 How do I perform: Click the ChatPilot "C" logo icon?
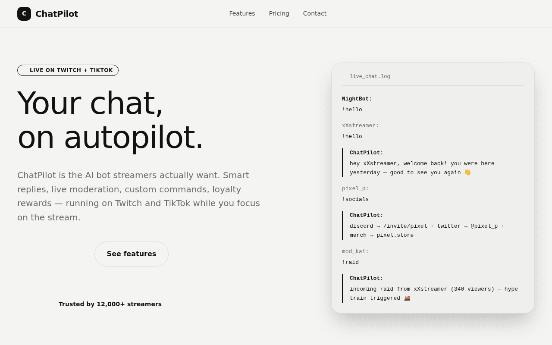click(x=24, y=14)
